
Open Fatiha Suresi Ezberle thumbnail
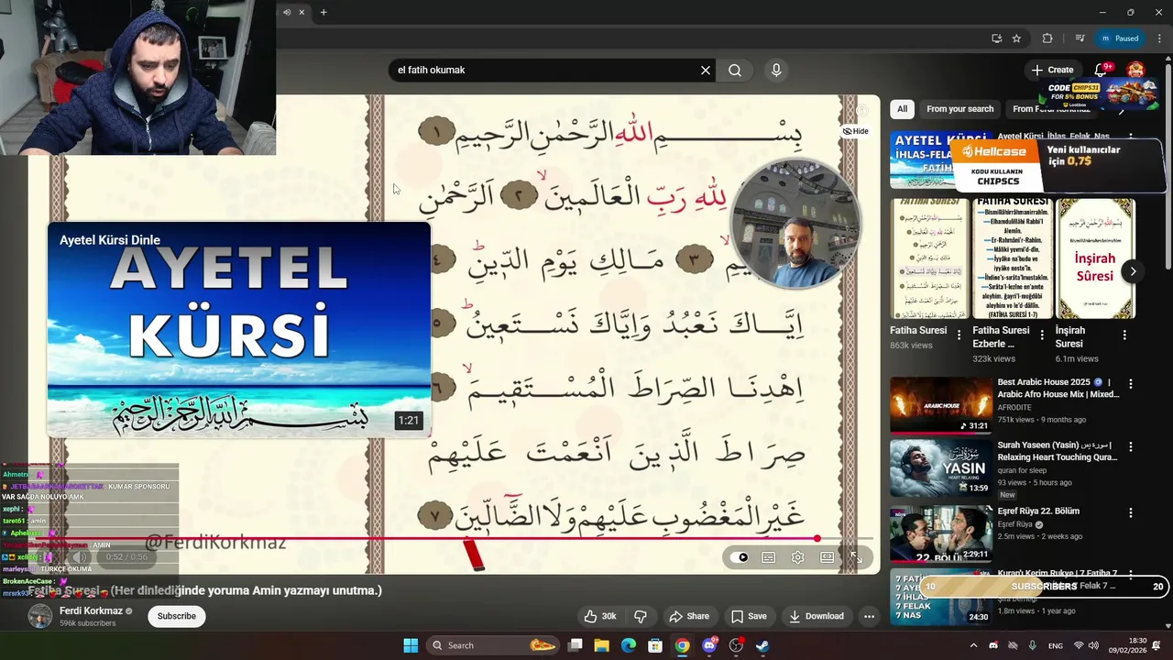click(x=1012, y=258)
